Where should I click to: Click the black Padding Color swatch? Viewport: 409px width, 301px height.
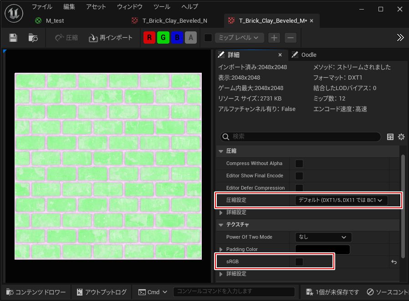pyautogui.click(x=322, y=249)
